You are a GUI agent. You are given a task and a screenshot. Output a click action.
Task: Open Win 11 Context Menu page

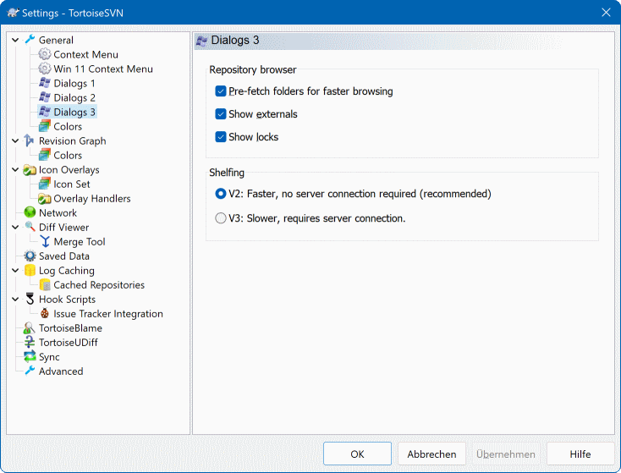(x=103, y=69)
